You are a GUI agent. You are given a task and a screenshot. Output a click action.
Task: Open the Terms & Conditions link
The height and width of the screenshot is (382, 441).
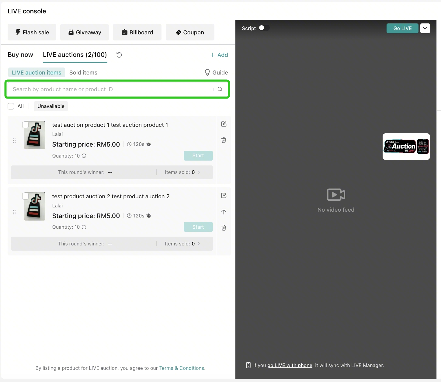coord(182,368)
